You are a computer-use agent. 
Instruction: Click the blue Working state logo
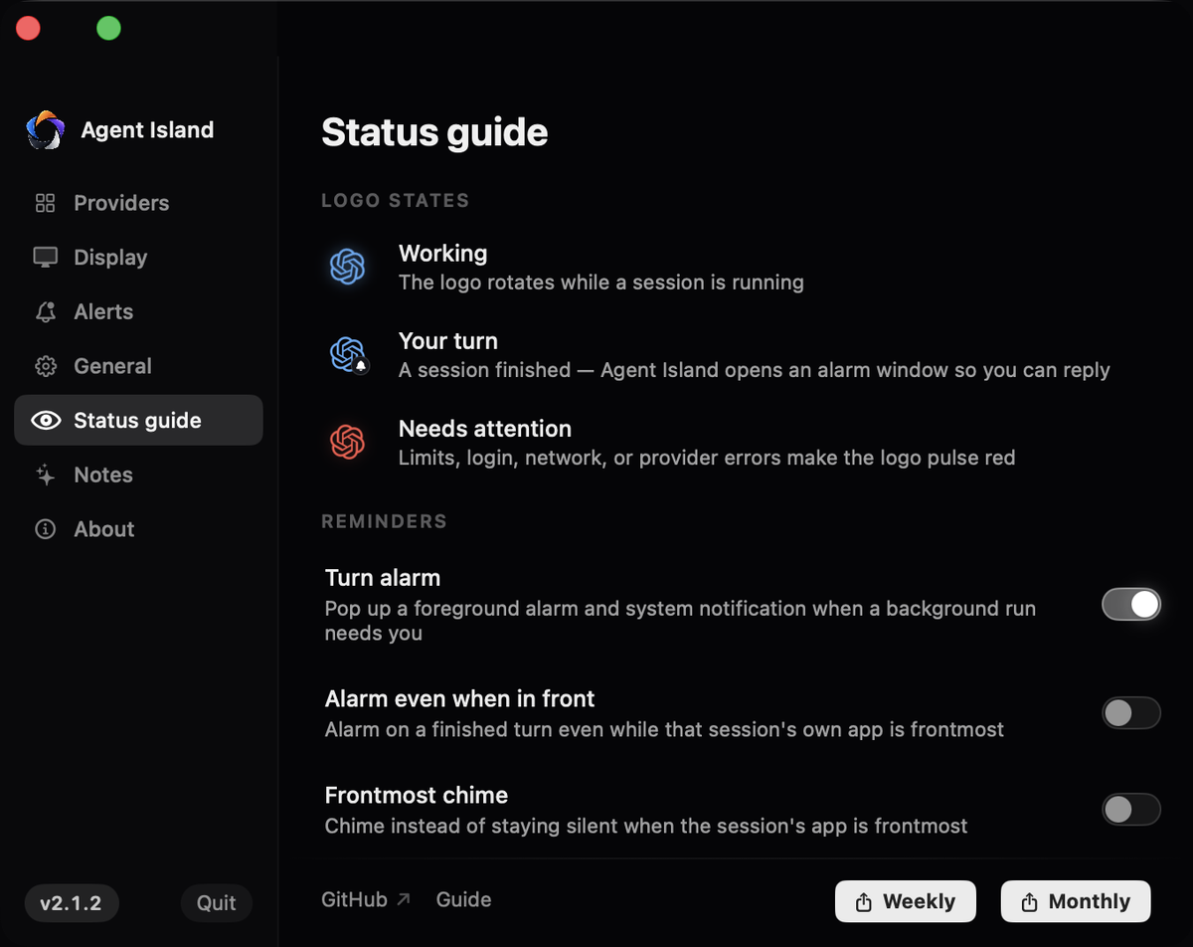pyautogui.click(x=348, y=267)
